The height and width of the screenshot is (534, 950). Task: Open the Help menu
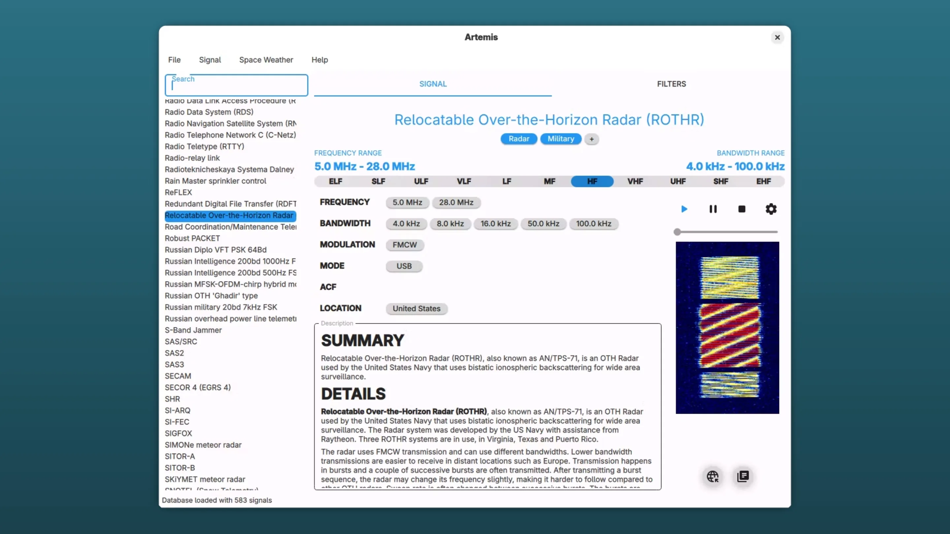pyautogui.click(x=319, y=60)
